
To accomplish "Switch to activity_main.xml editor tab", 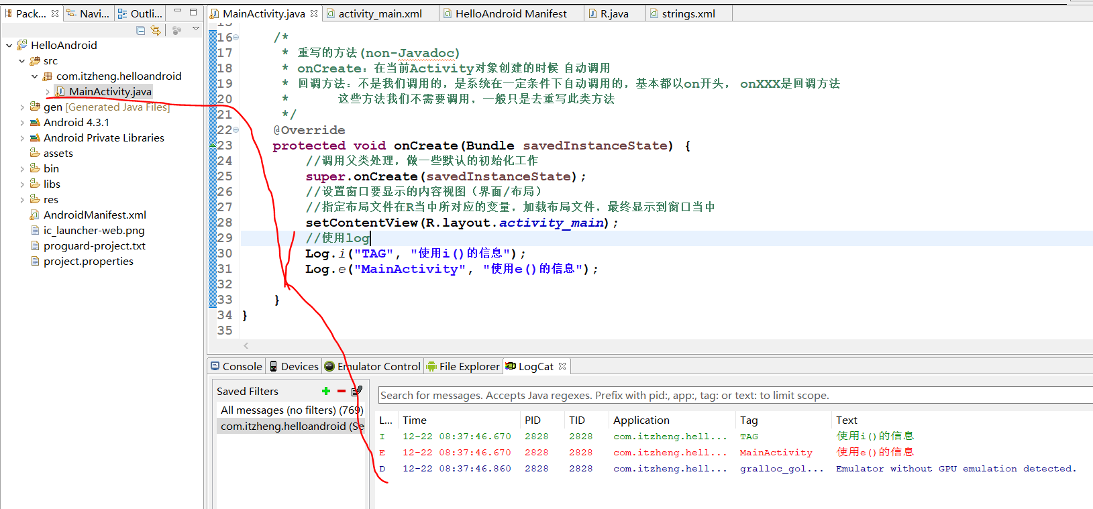I will tap(380, 13).
